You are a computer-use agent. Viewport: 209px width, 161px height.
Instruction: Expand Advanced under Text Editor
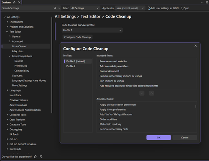10,41
